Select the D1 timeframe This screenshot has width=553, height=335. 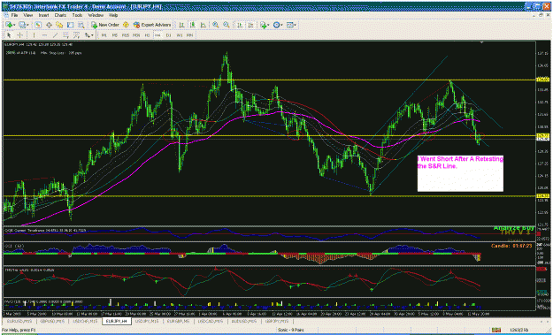(x=169, y=35)
